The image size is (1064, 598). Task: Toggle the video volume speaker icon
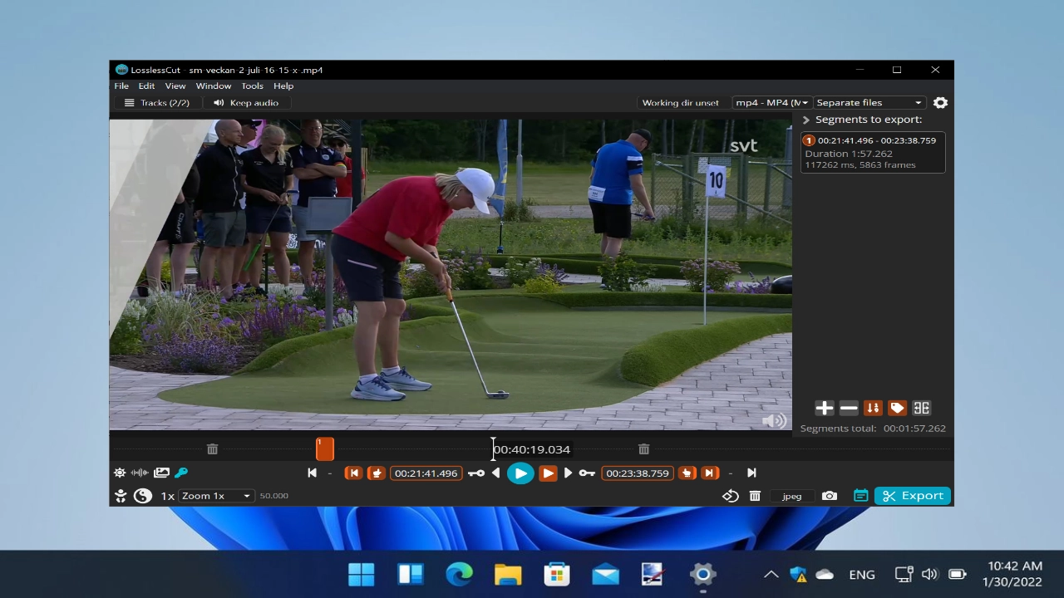pyautogui.click(x=774, y=421)
